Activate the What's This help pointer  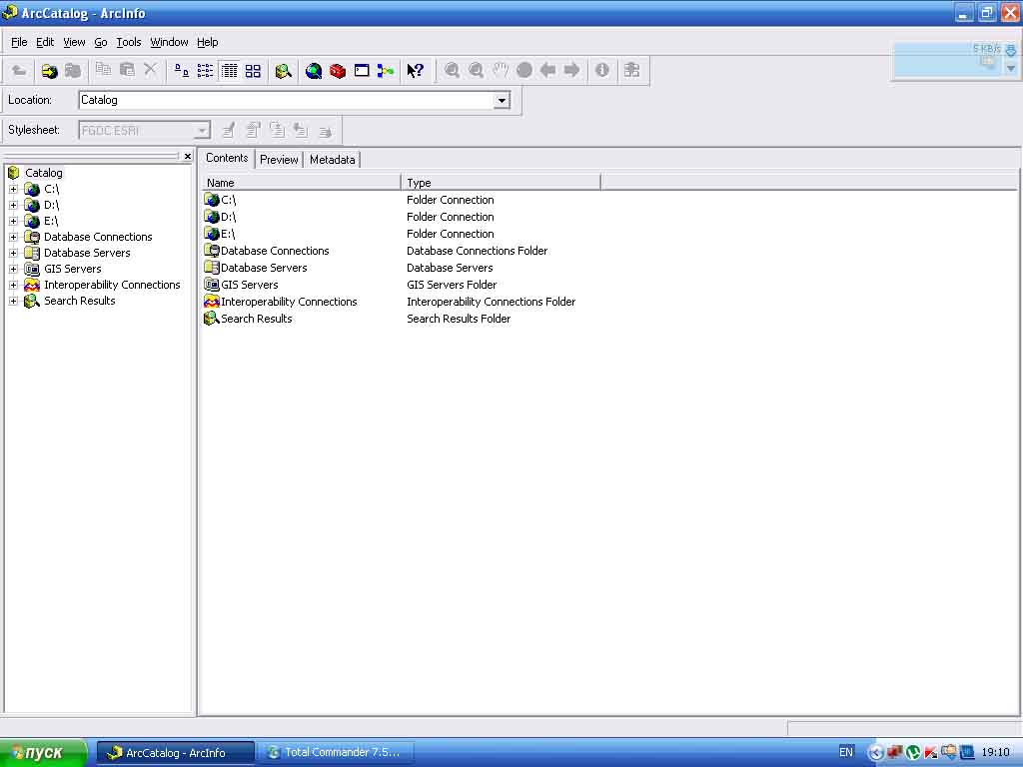point(415,71)
